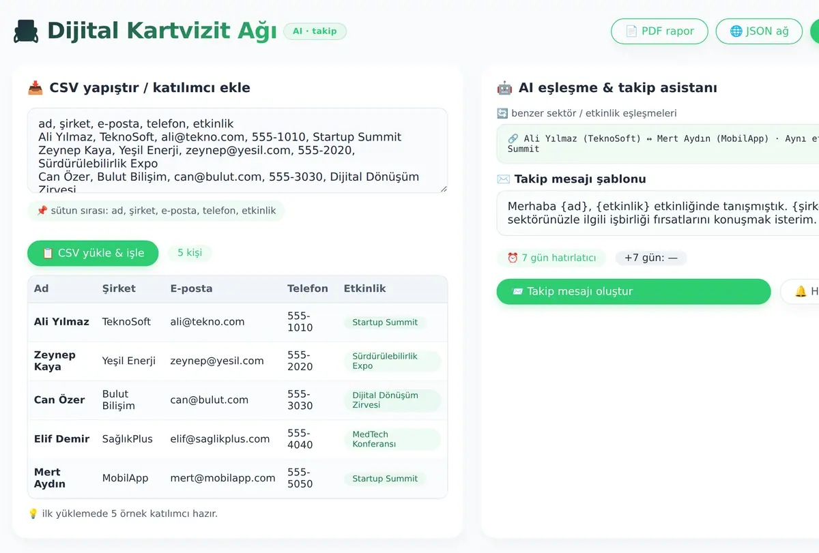Click the bell reminder button

(x=801, y=291)
